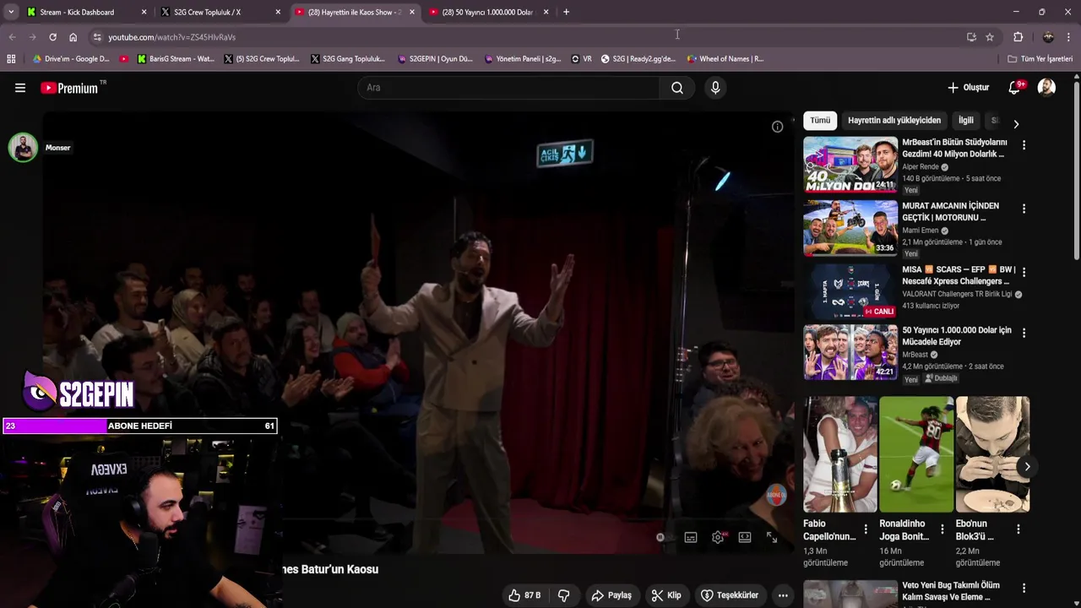The height and width of the screenshot is (608, 1081).
Task: Open YouTube notifications bell
Action: click(1015, 88)
